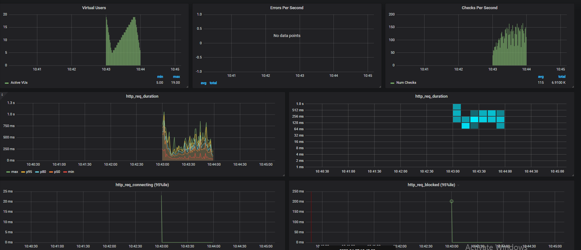Open the Checks Per Second panel title menu
Viewport: 581px width, 250px height.
[x=479, y=8]
